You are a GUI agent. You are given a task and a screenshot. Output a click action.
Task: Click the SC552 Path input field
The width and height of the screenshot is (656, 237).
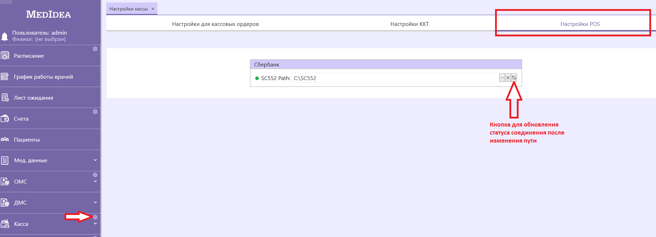(x=395, y=78)
